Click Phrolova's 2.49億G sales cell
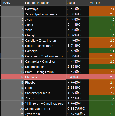Viewport: 115px width, 116px height. [x=78, y=77]
